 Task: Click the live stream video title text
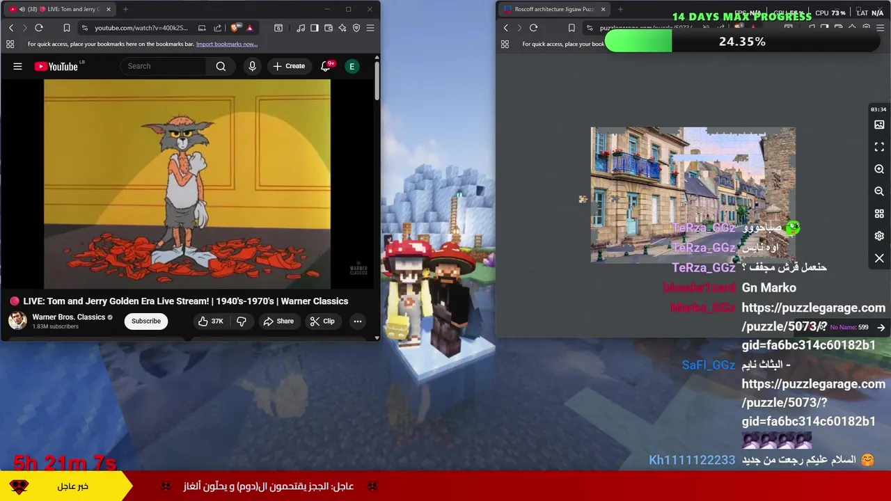186,301
